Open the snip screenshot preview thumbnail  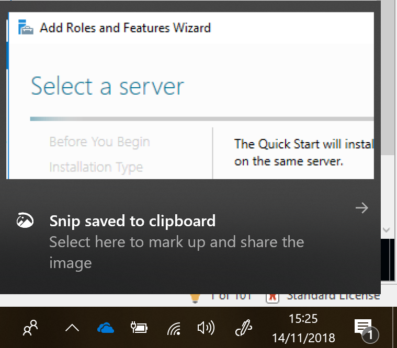(190, 96)
